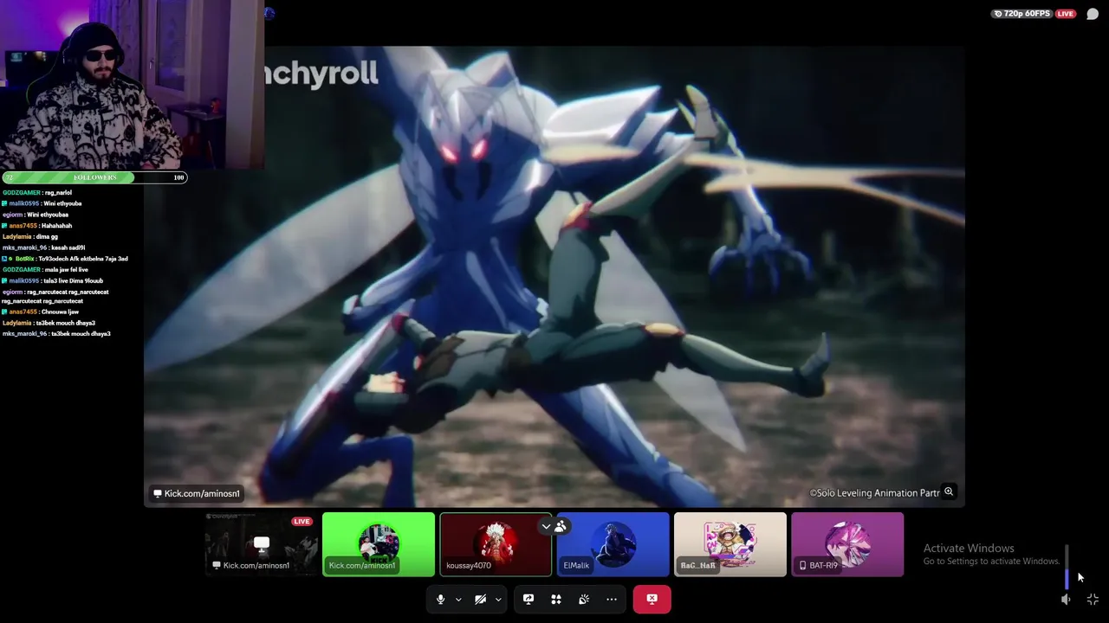This screenshot has width=1109, height=623.
Task: Open the activities launcher icon
Action: coord(556,599)
